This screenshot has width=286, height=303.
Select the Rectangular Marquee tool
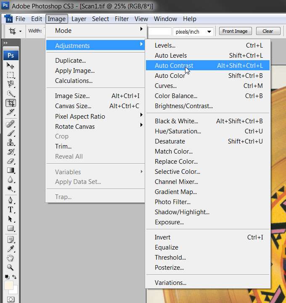point(11,75)
